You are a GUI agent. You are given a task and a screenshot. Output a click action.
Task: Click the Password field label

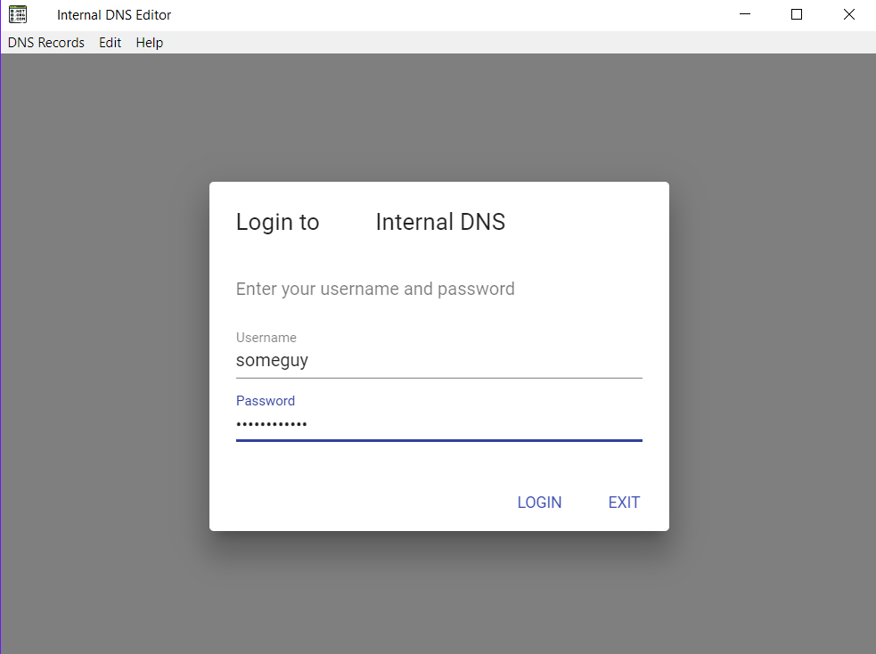pyautogui.click(x=266, y=400)
